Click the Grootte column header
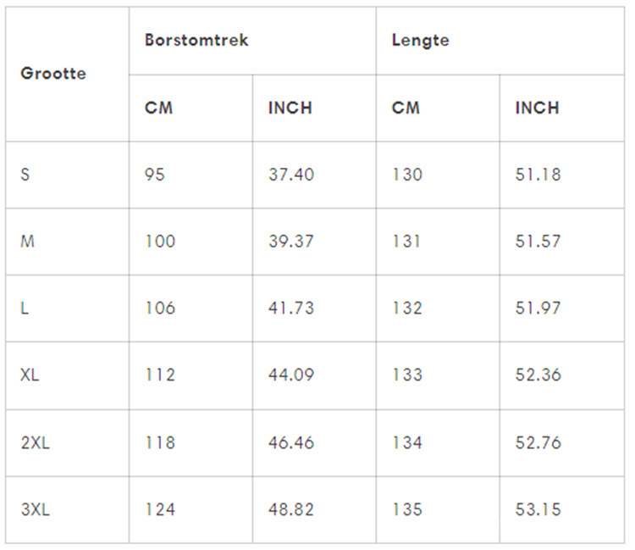This screenshot has width=635, height=550. [x=53, y=73]
